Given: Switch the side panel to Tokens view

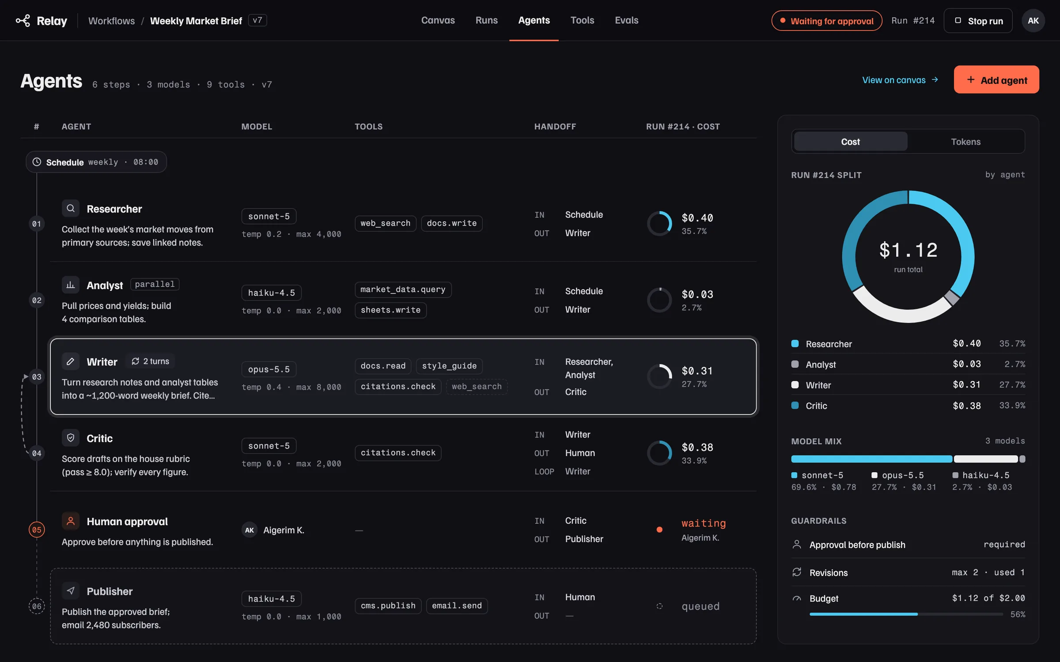Looking at the screenshot, I should click(x=965, y=142).
